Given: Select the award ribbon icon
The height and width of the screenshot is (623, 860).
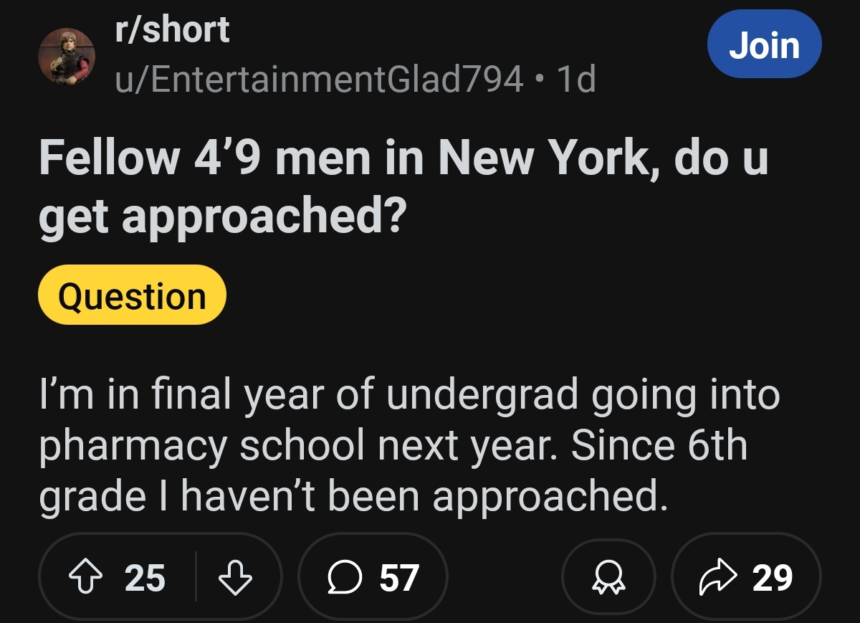Looking at the screenshot, I should (608, 575).
